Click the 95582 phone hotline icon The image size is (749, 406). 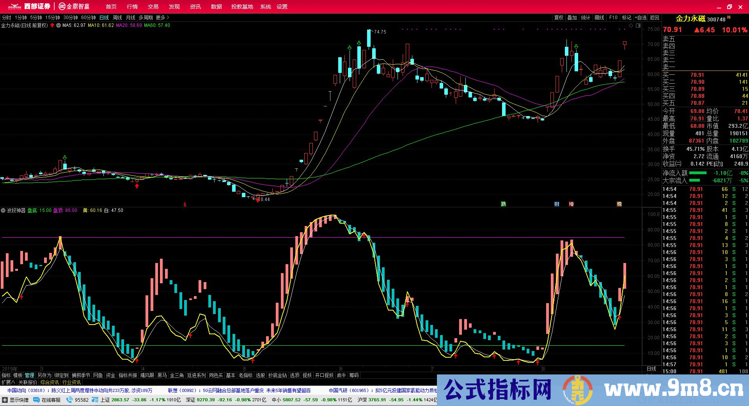pos(69,400)
